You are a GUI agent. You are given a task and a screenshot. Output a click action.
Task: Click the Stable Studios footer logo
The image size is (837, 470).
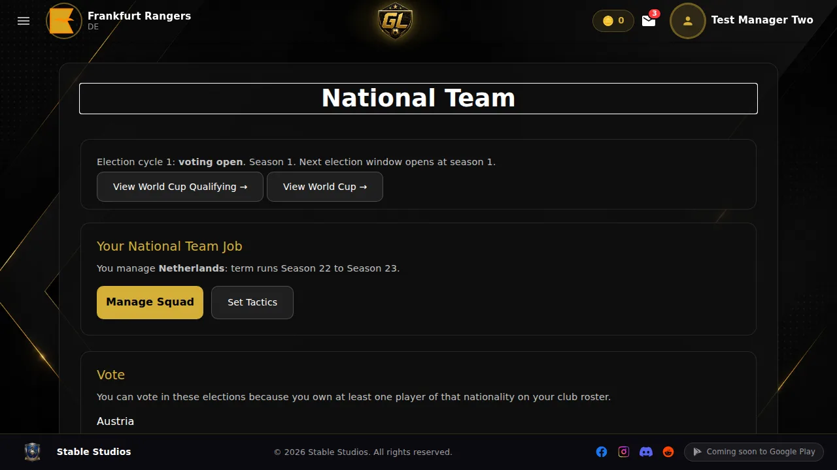(32, 452)
